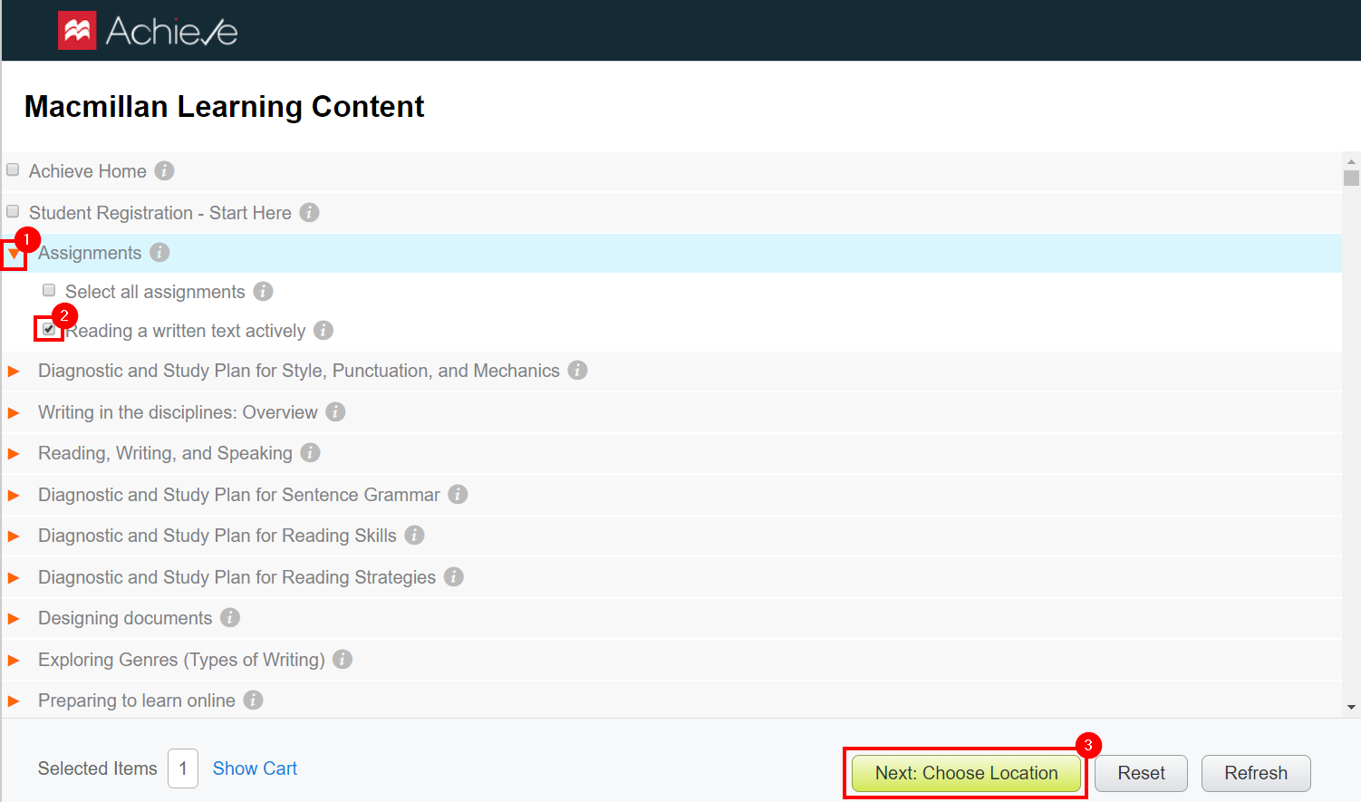
Task: Open info for Diagnostic Study Plan for Sentence Grammar
Action: [458, 495]
